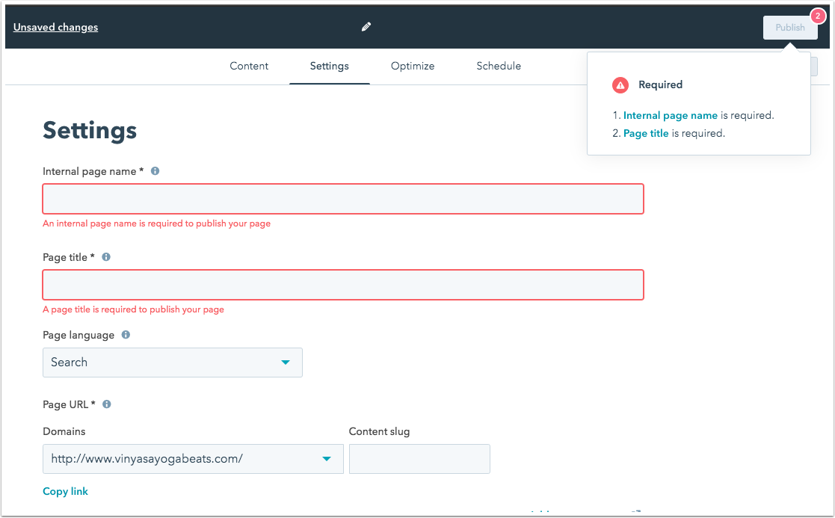Click the Copy link link
The height and width of the screenshot is (518, 835).
[65, 491]
